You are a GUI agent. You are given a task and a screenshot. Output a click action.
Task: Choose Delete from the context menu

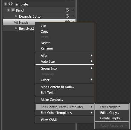pos(65,43)
